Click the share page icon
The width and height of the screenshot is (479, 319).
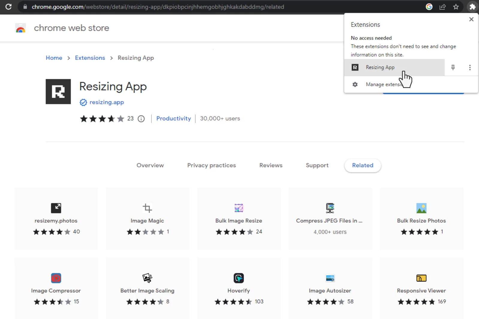[x=442, y=7]
